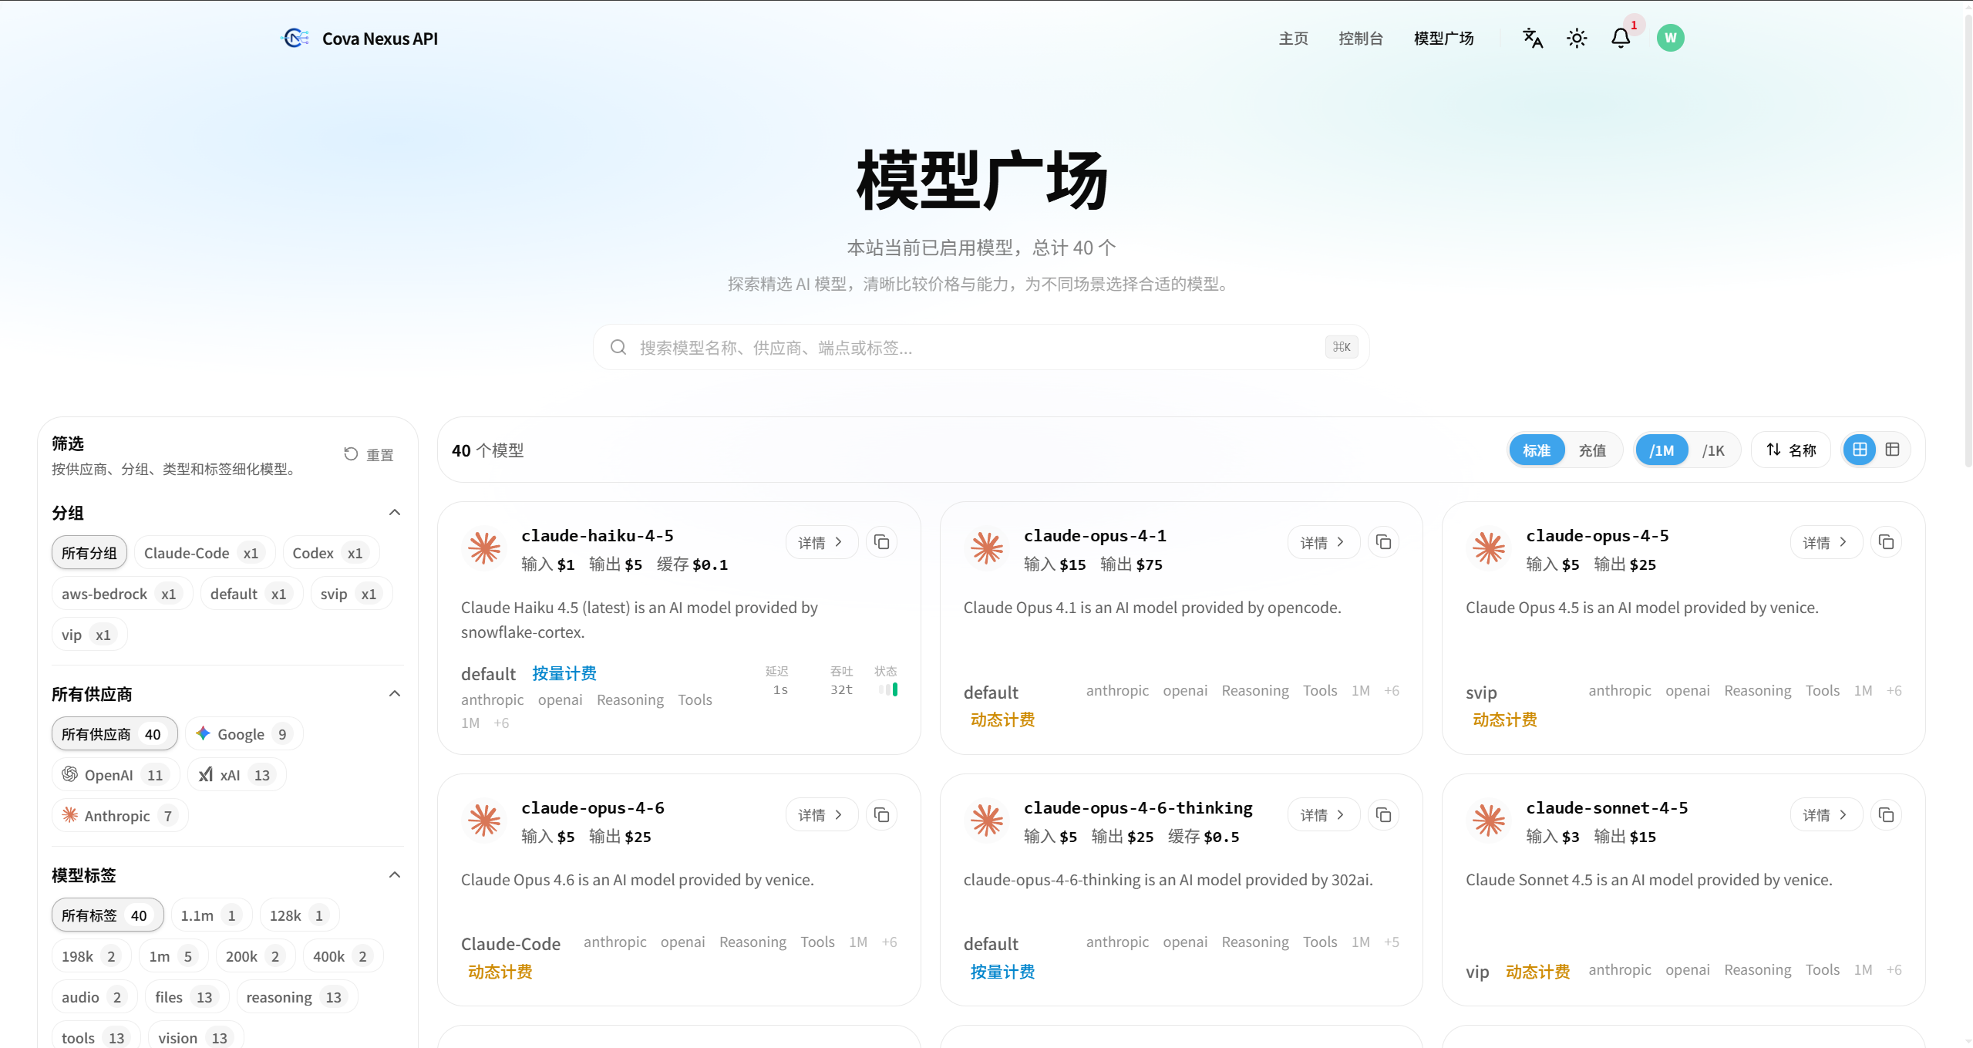Focus the model search input field
Viewport: 1973px width, 1048px height.
pyautogui.click(x=981, y=347)
